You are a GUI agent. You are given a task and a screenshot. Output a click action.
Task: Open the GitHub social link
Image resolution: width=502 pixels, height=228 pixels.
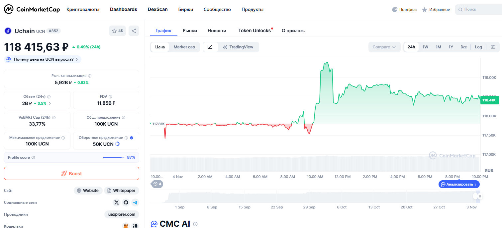click(x=126, y=202)
